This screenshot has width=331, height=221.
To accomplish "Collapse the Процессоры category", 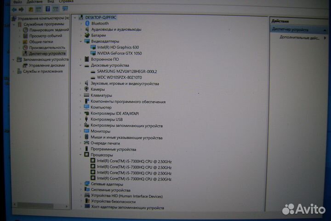I will (80, 155).
